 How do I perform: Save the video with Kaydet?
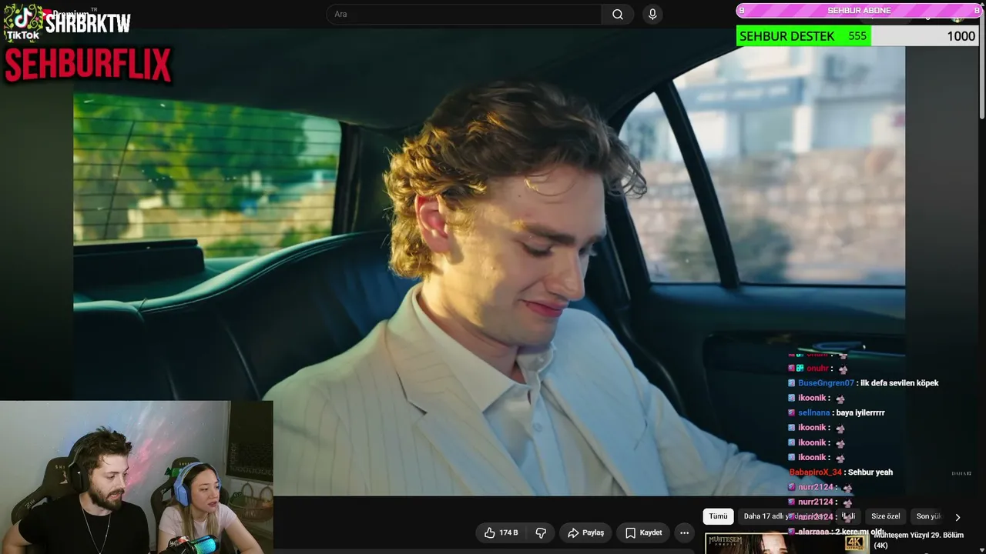click(643, 532)
